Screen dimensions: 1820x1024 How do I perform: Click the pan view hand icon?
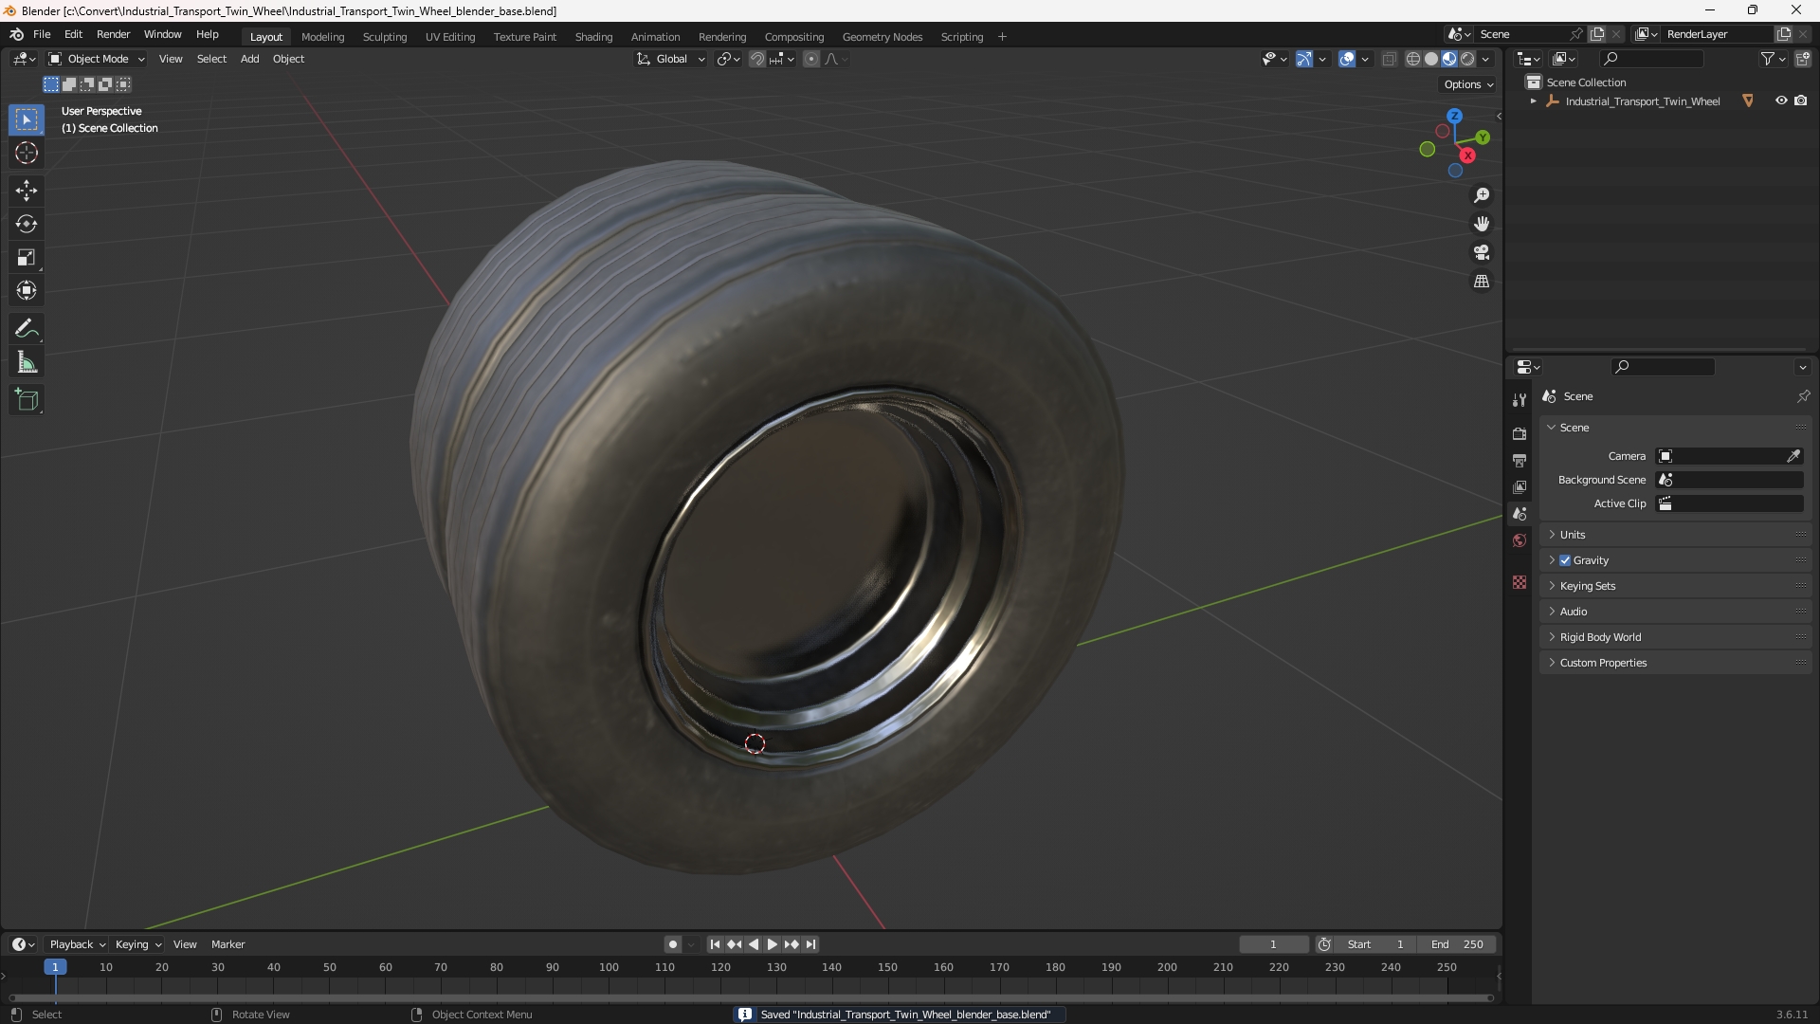point(1481,224)
